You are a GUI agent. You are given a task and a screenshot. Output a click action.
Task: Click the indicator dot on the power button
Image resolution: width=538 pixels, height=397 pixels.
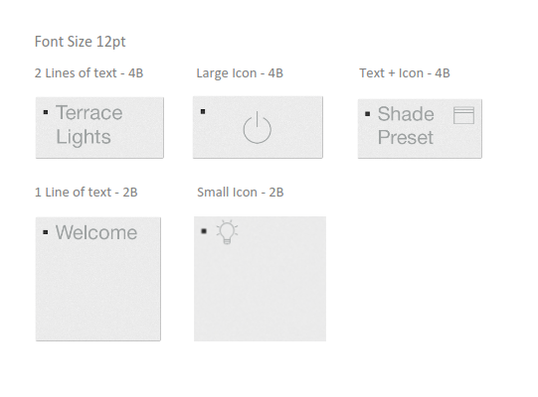tap(203, 111)
